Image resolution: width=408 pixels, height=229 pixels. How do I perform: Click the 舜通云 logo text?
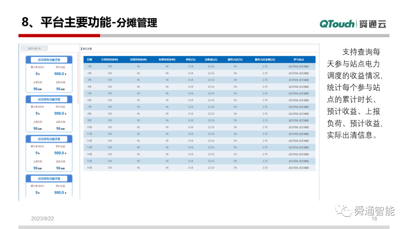[x=372, y=24]
